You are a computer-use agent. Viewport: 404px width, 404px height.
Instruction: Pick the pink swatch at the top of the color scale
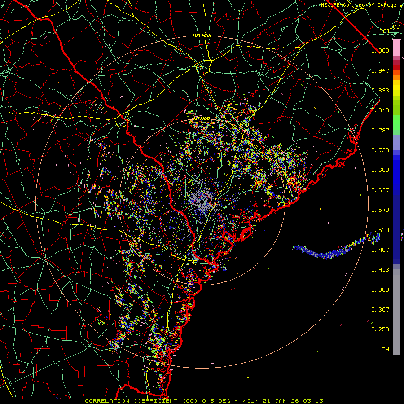396,48
